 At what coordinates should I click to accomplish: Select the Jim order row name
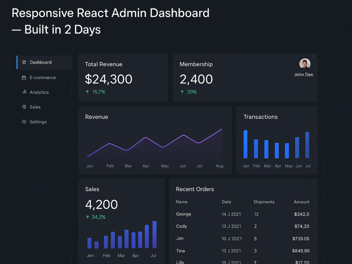point(180,238)
